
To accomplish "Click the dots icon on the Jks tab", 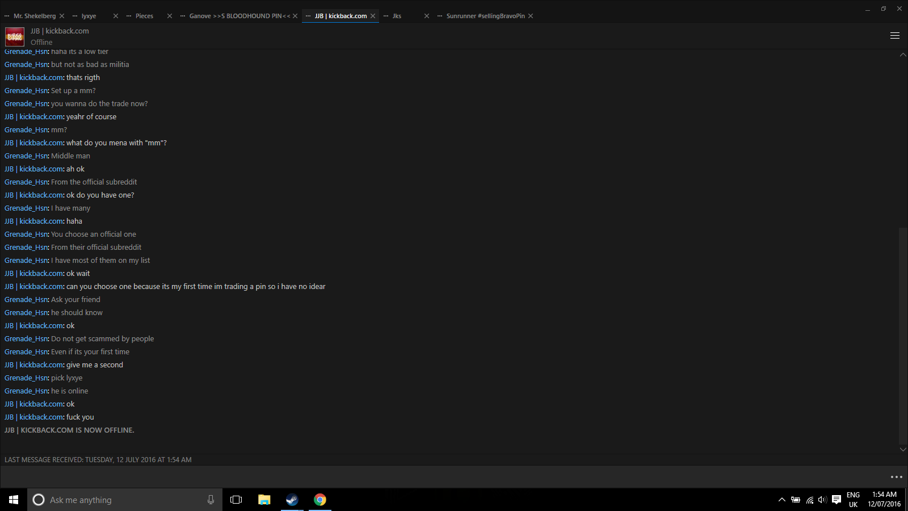I will pyautogui.click(x=386, y=16).
